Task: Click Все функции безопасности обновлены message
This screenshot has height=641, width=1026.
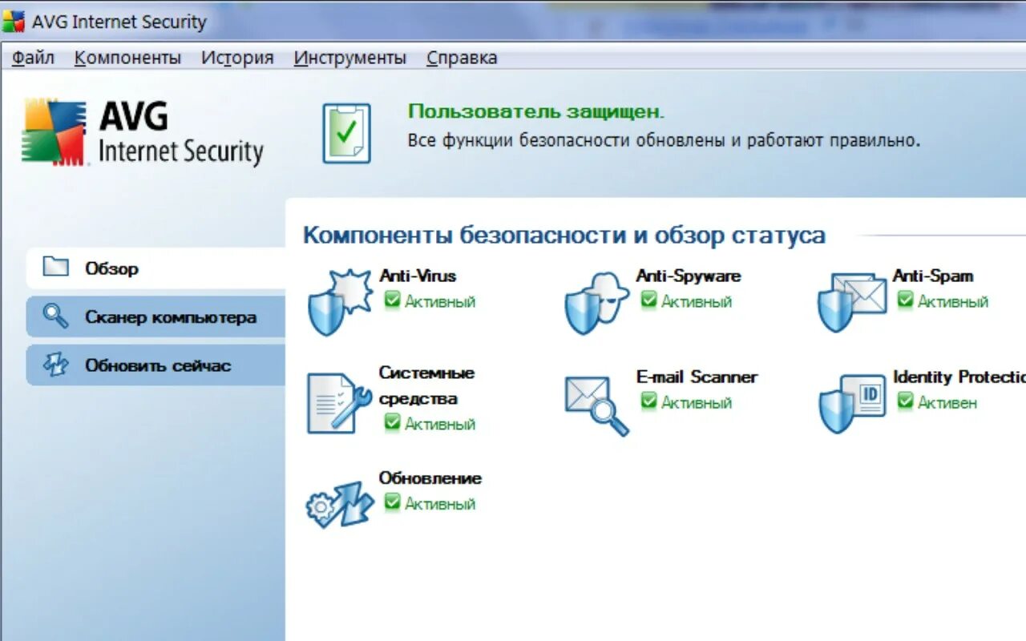Action: tap(664, 140)
